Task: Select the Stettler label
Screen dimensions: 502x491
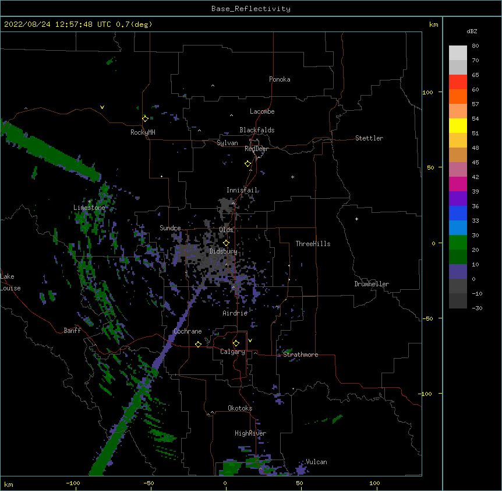Action: point(369,138)
